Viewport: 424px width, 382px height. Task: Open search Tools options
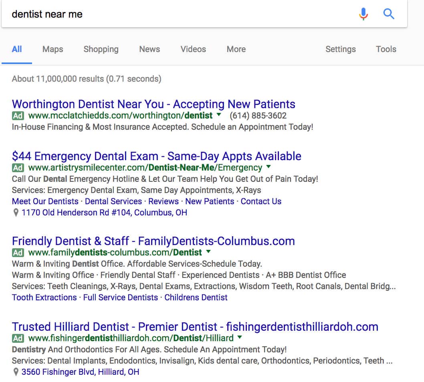386,49
